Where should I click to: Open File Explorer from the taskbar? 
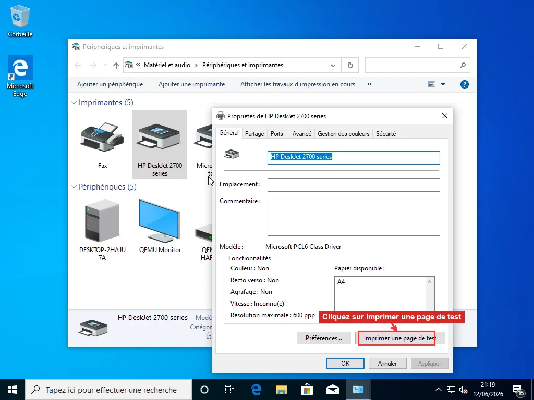click(282, 390)
